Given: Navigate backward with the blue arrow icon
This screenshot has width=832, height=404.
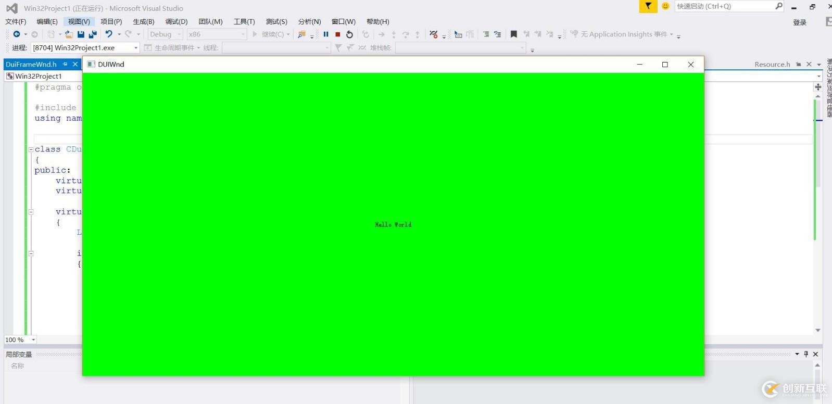Looking at the screenshot, I should (x=17, y=34).
